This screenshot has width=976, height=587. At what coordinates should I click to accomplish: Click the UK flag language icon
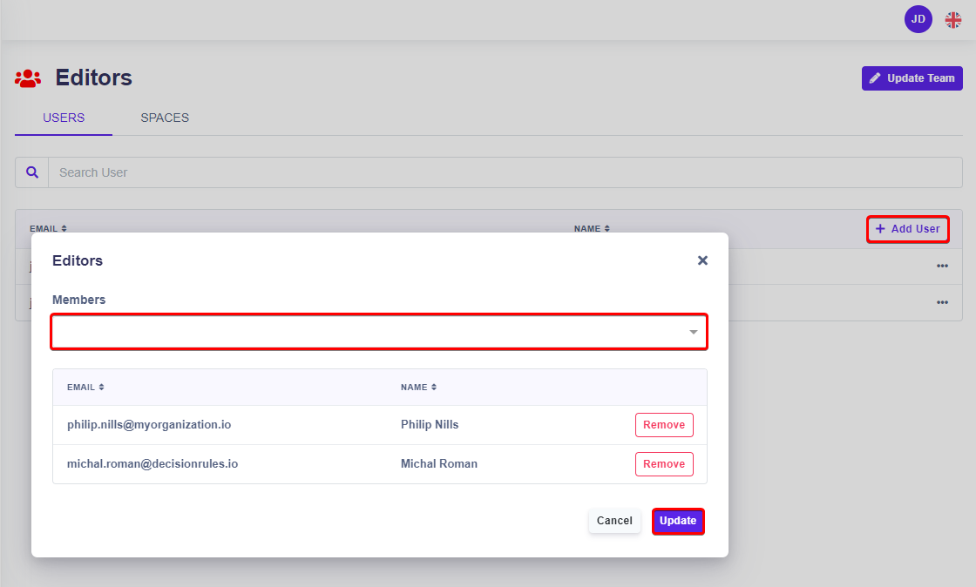(x=953, y=20)
